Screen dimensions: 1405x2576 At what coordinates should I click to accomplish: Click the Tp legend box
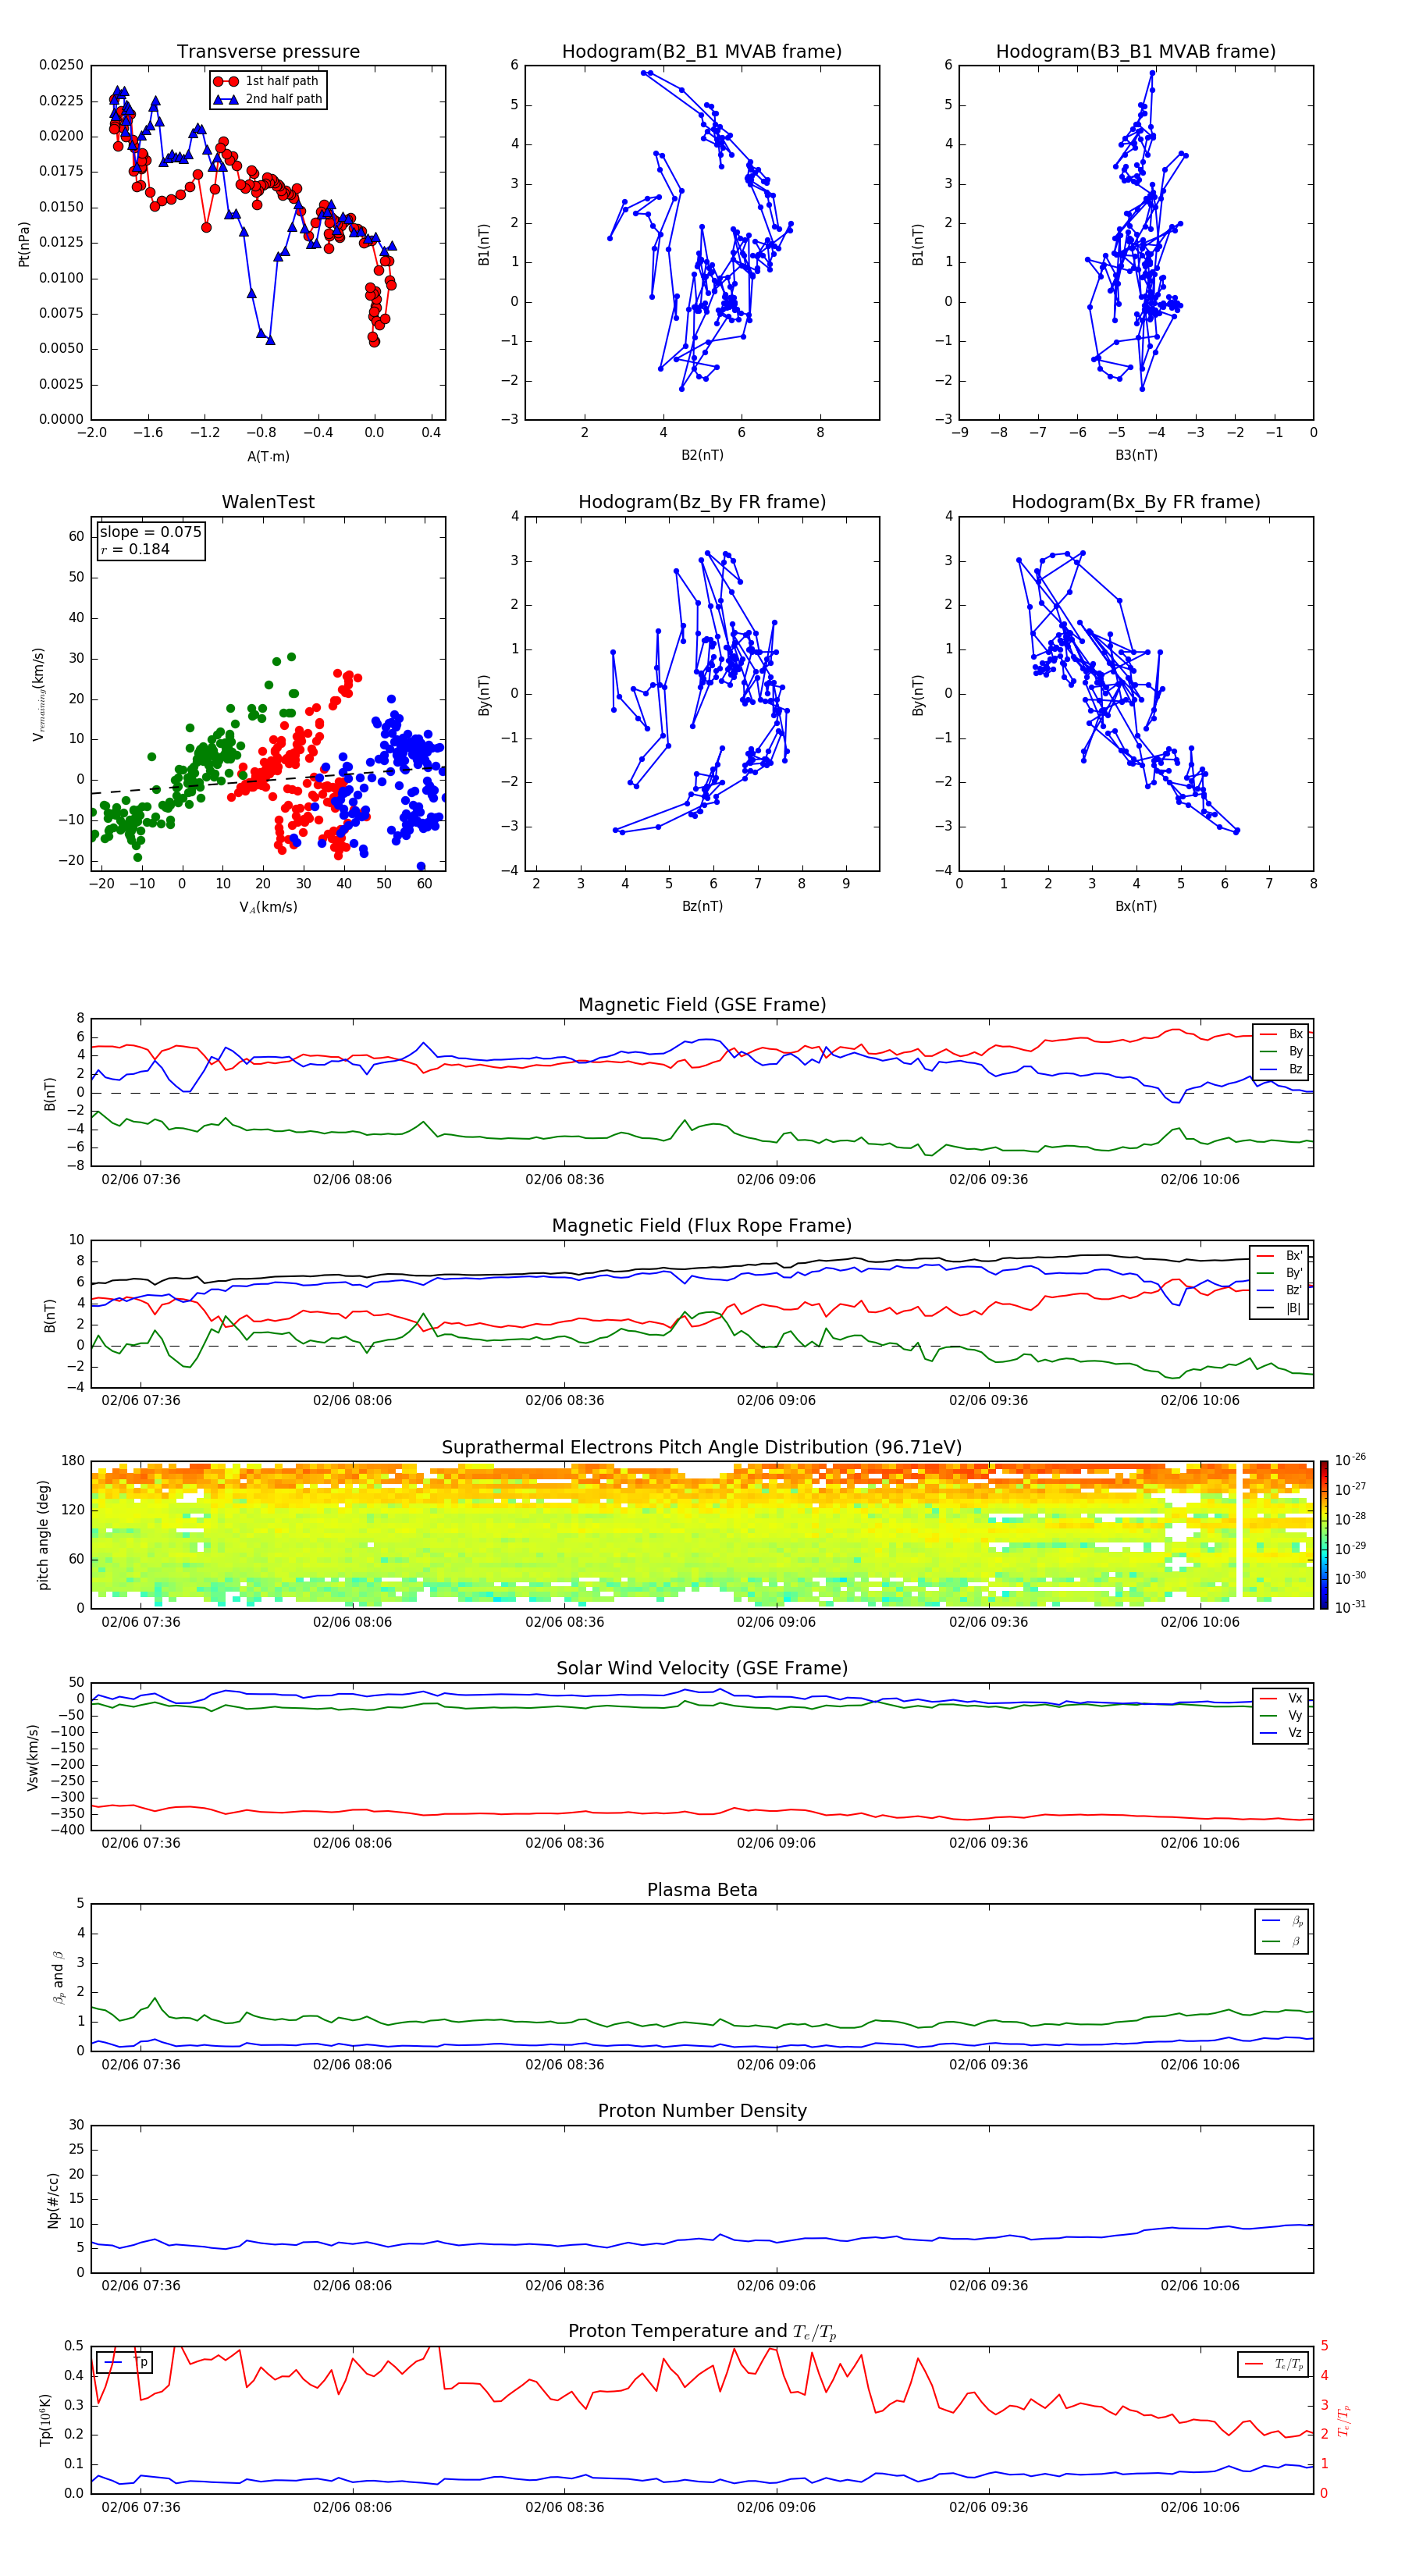pyautogui.click(x=125, y=2362)
